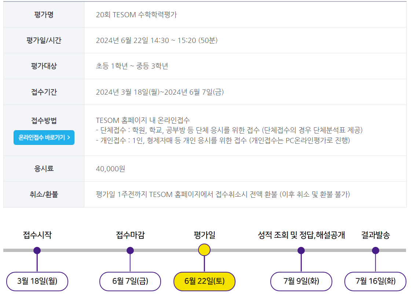Click the 접수시작 timeline dot
The width and height of the screenshot is (413, 296).
point(37,251)
